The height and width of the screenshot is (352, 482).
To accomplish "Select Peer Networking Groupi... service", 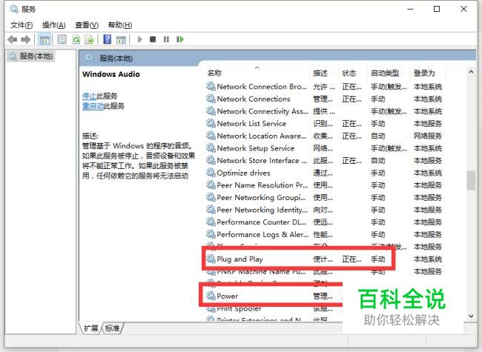I will [324, 197].
